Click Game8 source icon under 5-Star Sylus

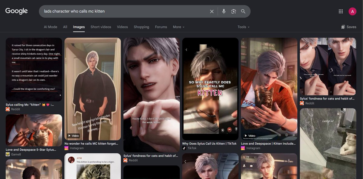pos(8,154)
